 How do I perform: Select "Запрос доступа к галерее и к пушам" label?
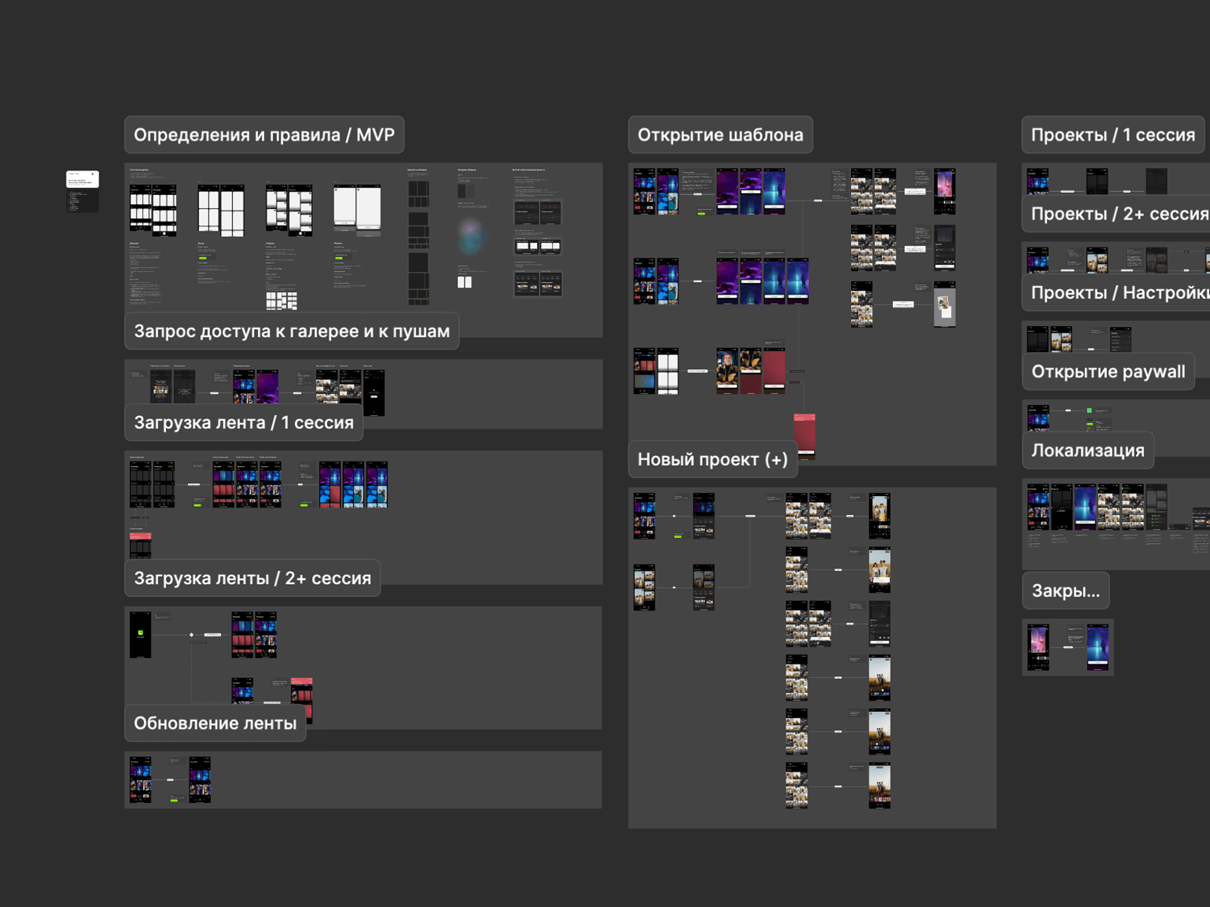pyautogui.click(x=292, y=331)
